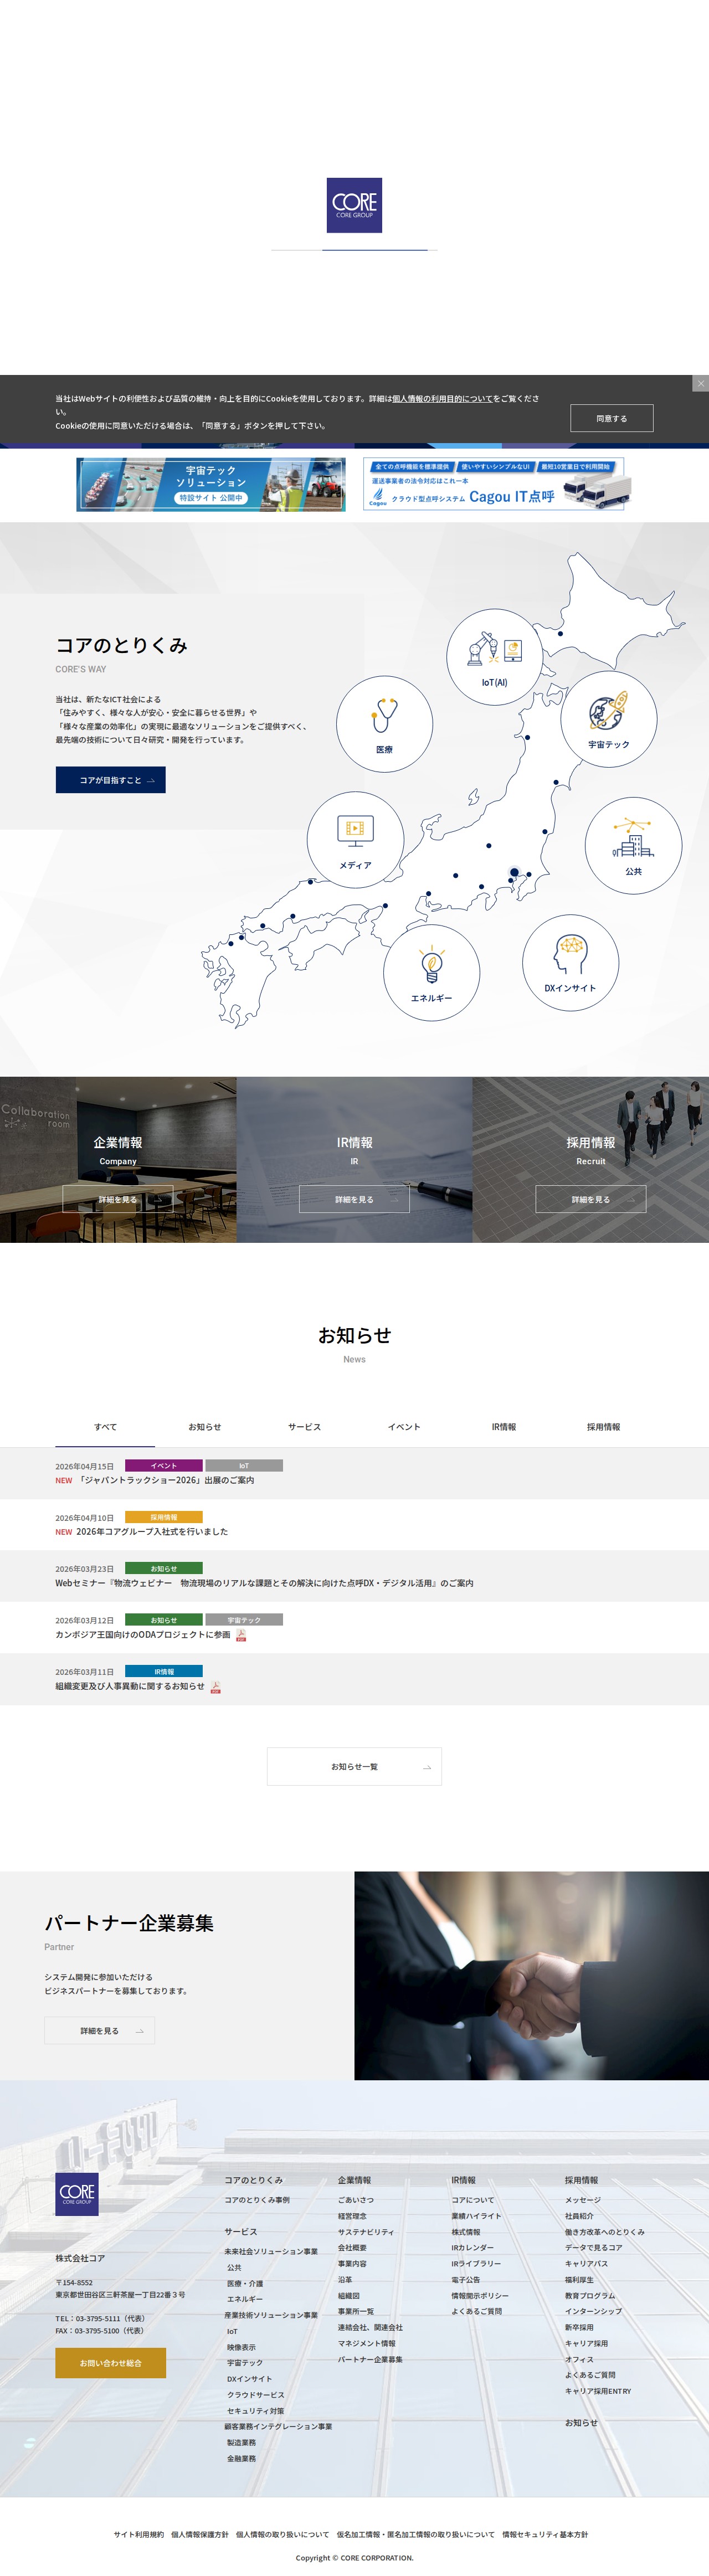
Task: Open footer link インターンシップ
Action: 593,2311
